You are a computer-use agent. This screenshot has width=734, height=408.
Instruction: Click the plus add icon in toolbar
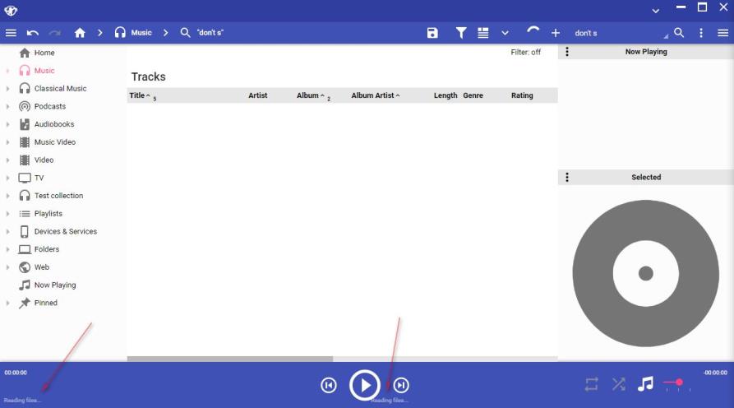pyautogui.click(x=556, y=33)
